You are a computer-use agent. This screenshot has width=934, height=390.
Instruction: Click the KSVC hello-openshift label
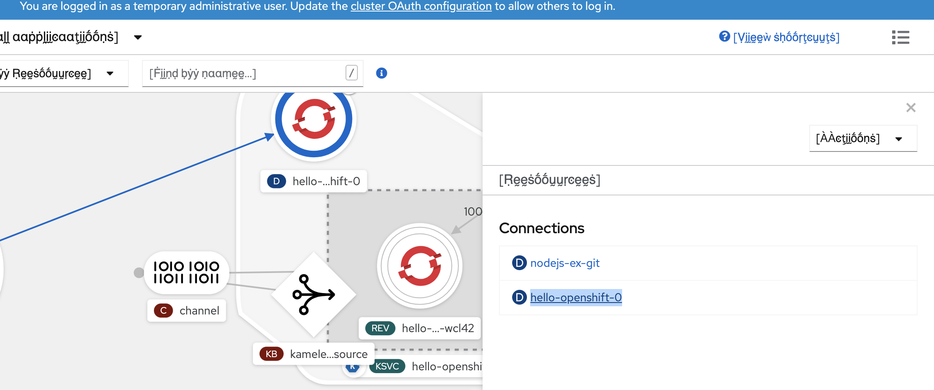(x=426, y=366)
